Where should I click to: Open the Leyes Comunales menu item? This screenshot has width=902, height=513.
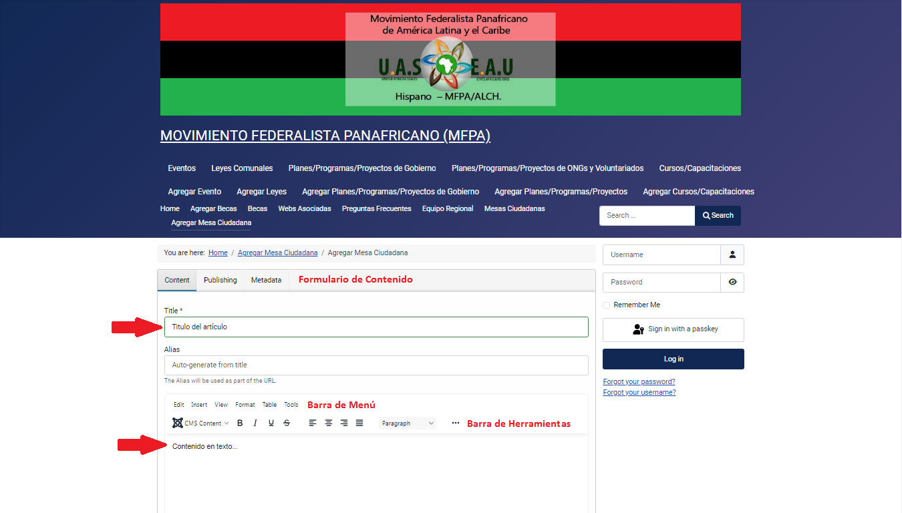click(x=242, y=168)
